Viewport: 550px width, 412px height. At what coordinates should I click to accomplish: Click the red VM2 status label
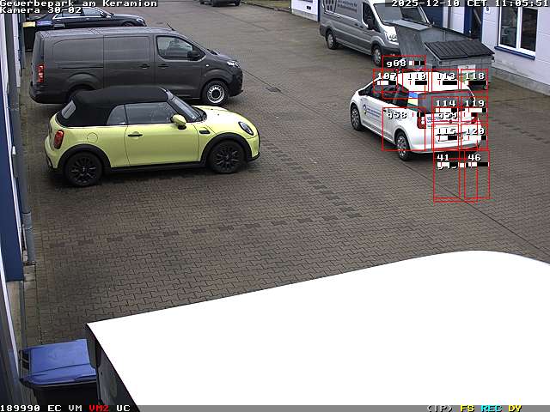click(99, 408)
